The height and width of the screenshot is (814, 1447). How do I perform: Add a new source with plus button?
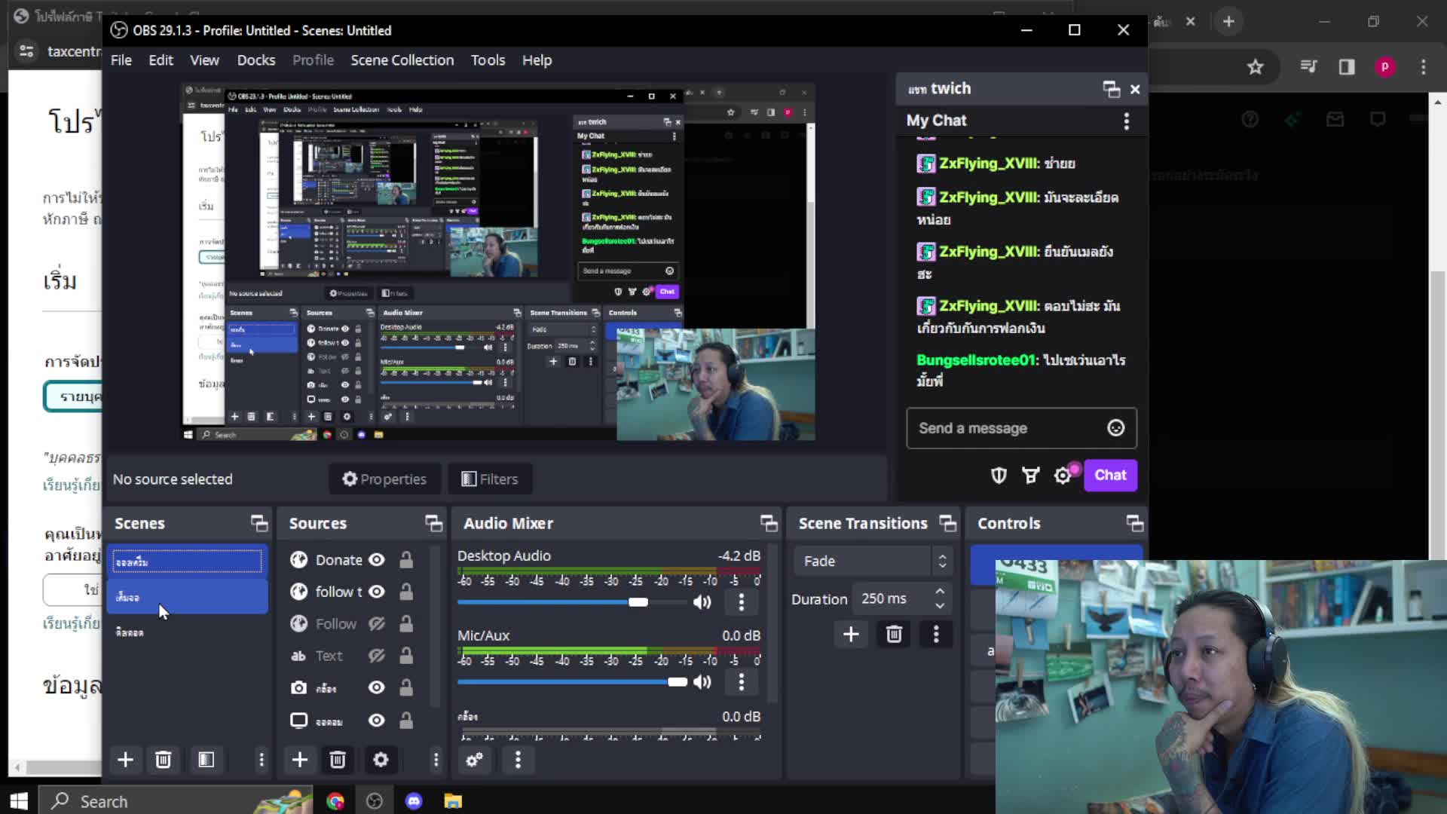[x=300, y=760]
